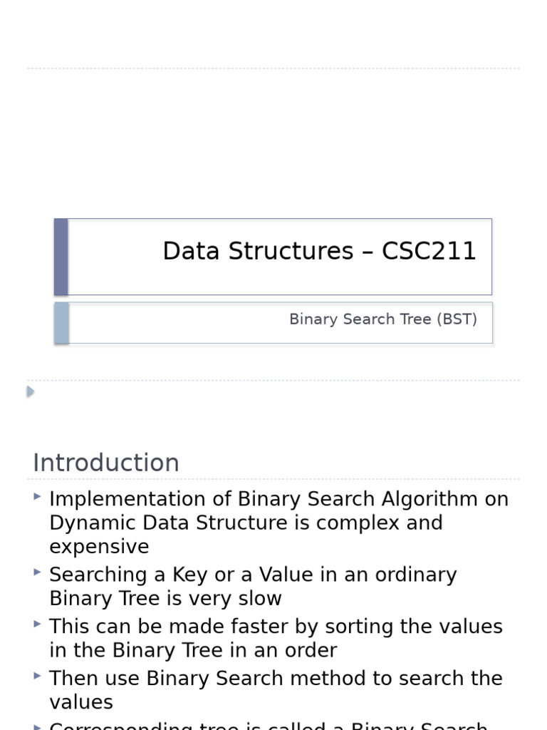Click bullet arrow before 'This can be made faster'
Image resolution: width=547 pixels, height=730 pixels.
coord(37,624)
